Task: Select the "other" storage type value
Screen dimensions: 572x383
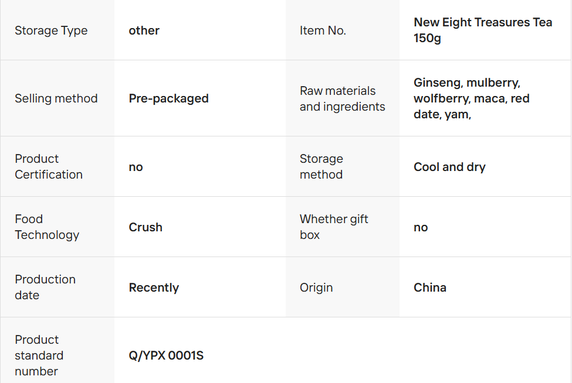Action: (144, 30)
